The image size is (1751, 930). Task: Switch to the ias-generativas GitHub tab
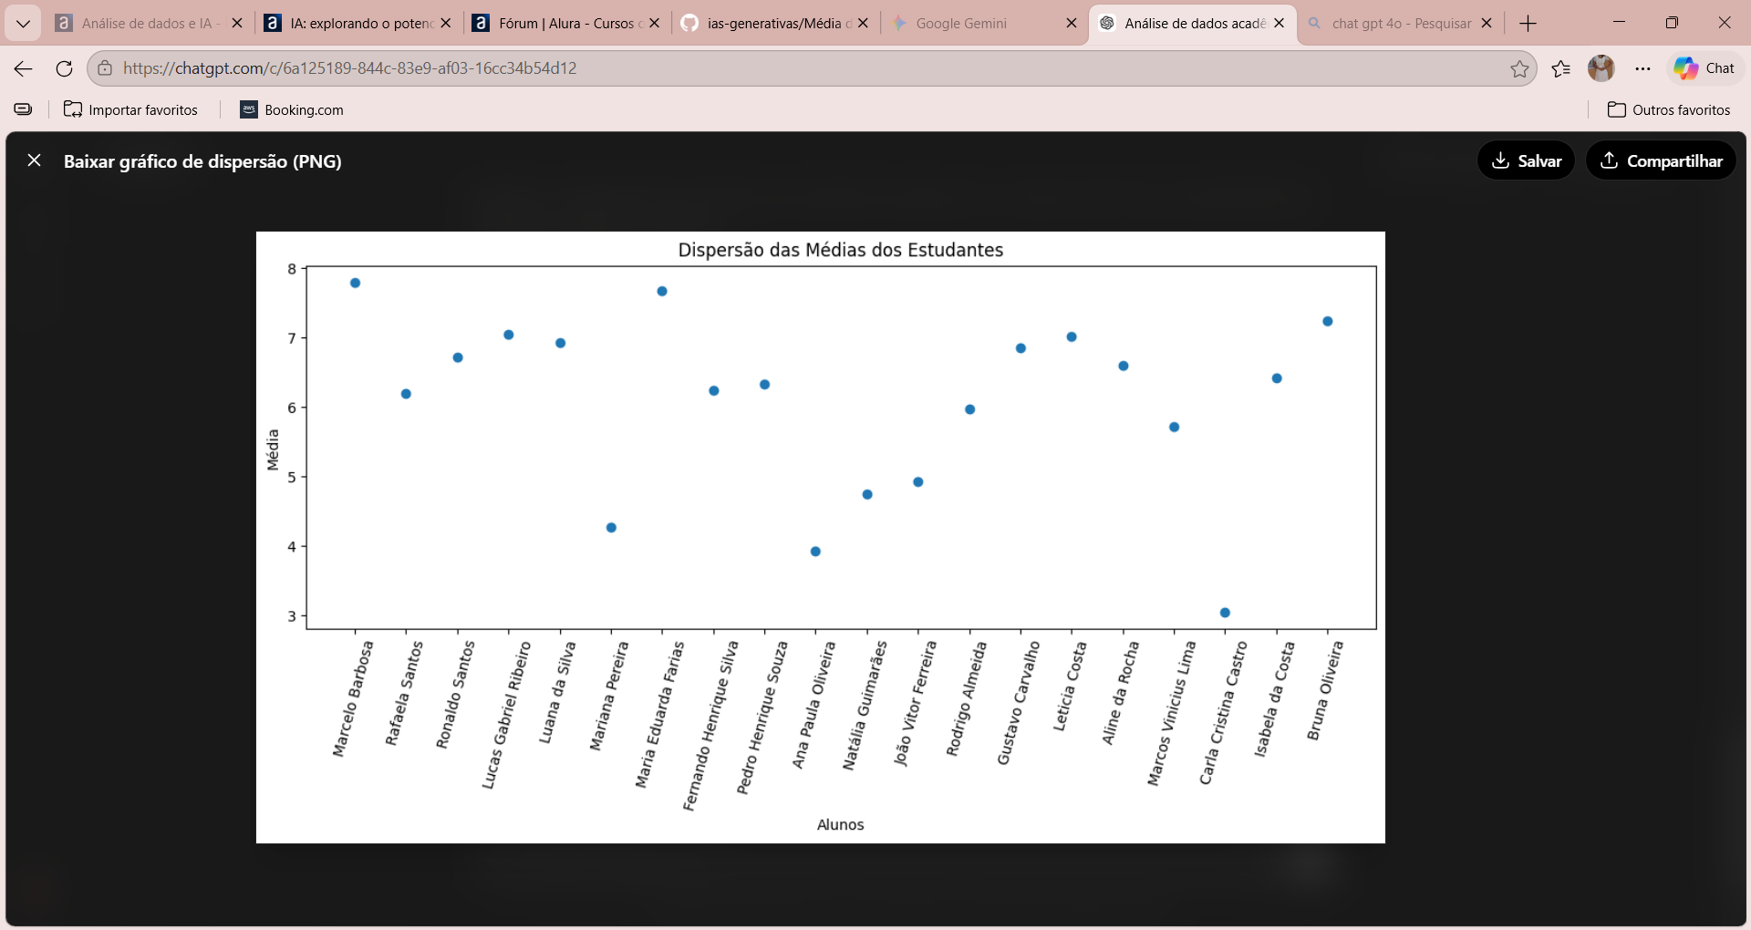(766, 24)
